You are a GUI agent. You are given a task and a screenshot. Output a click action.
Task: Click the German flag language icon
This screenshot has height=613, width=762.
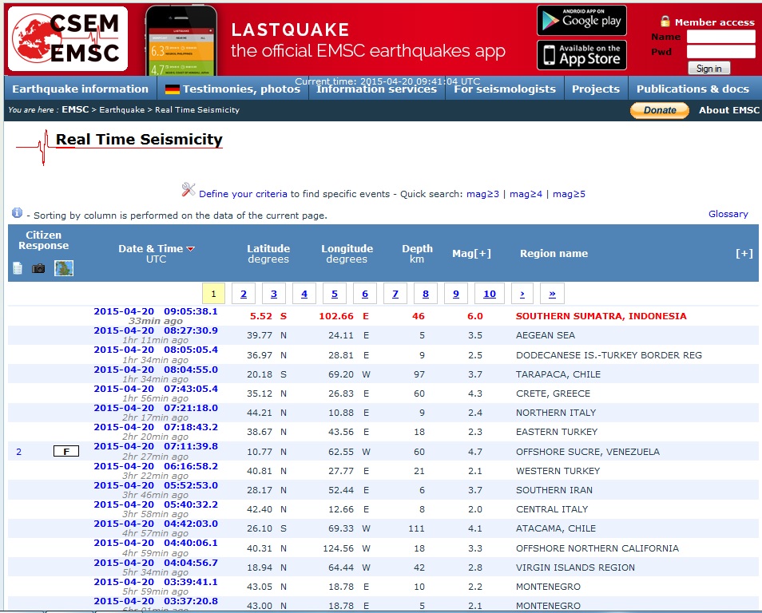(173, 89)
